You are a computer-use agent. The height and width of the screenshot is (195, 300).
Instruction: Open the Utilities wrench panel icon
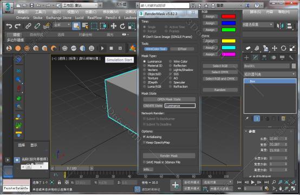(x=291, y=57)
